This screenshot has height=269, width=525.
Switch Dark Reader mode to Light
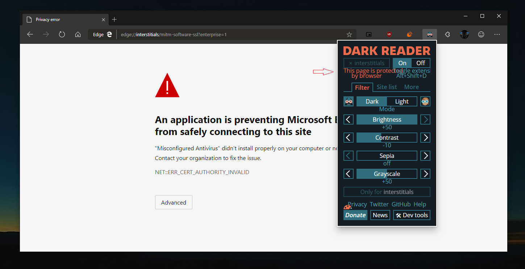[402, 101]
